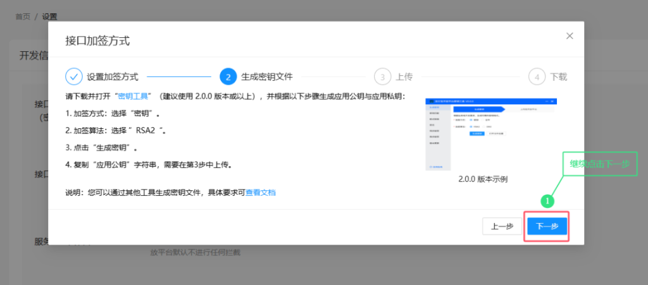
Task: Click the 2.0.0 版本示例 caption
Action: click(x=483, y=179)
